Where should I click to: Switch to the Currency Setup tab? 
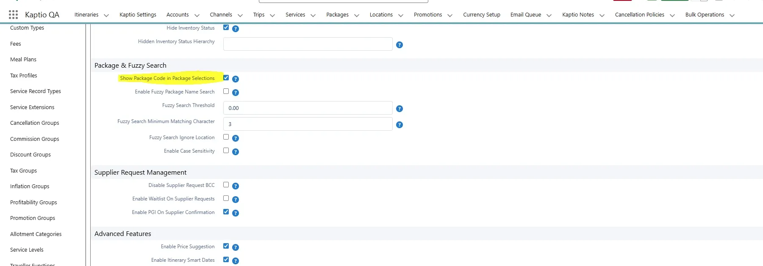[x=481, y=15]
